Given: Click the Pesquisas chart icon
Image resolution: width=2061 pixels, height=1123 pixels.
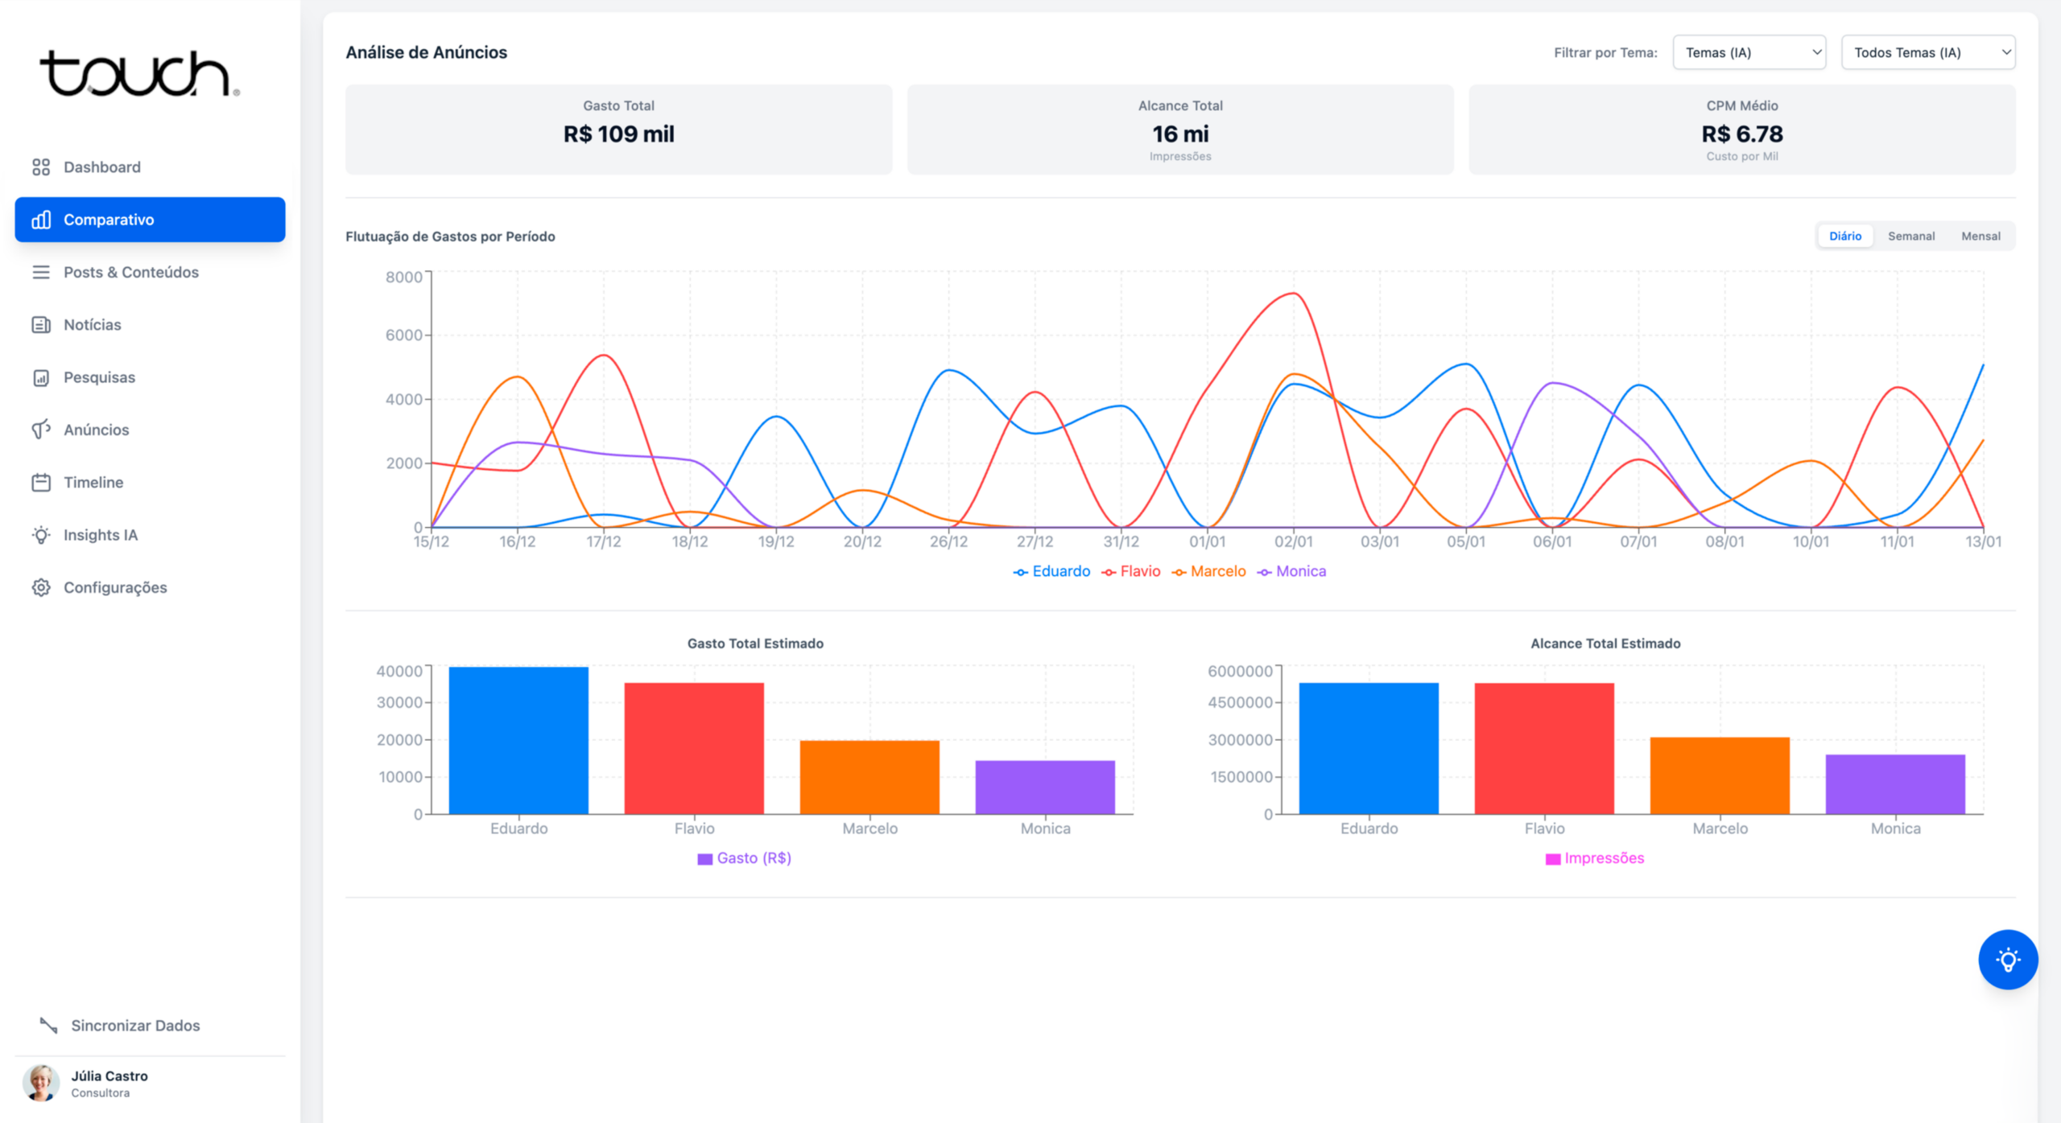Looking at the screenshot, I should tap(41, 377).
